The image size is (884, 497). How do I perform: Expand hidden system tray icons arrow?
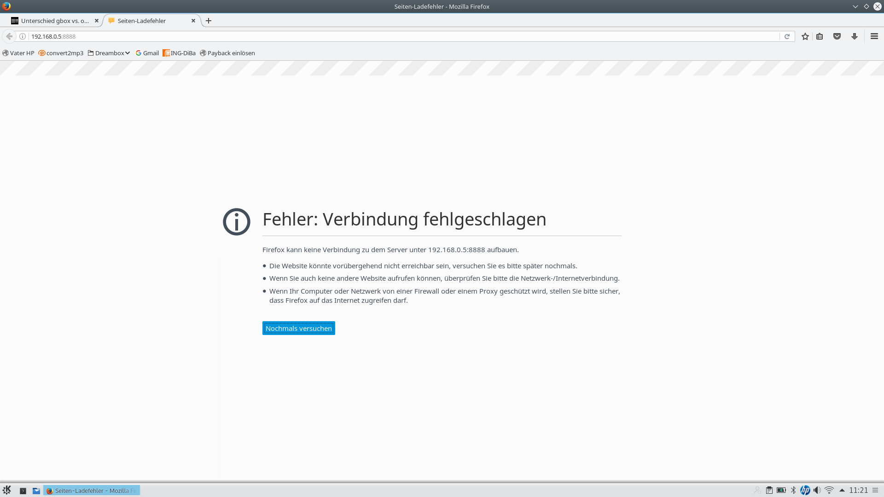pyautogui.click(x=842, y=490)
